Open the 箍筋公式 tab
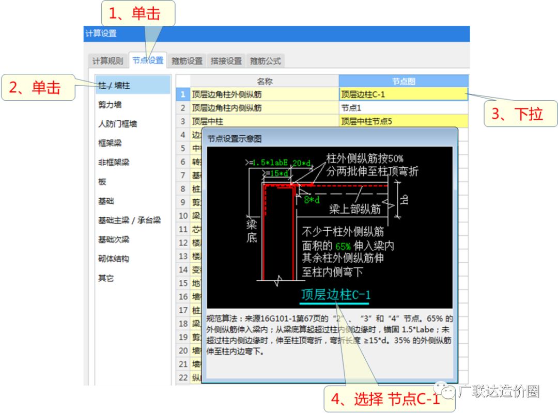 point(266,61)
